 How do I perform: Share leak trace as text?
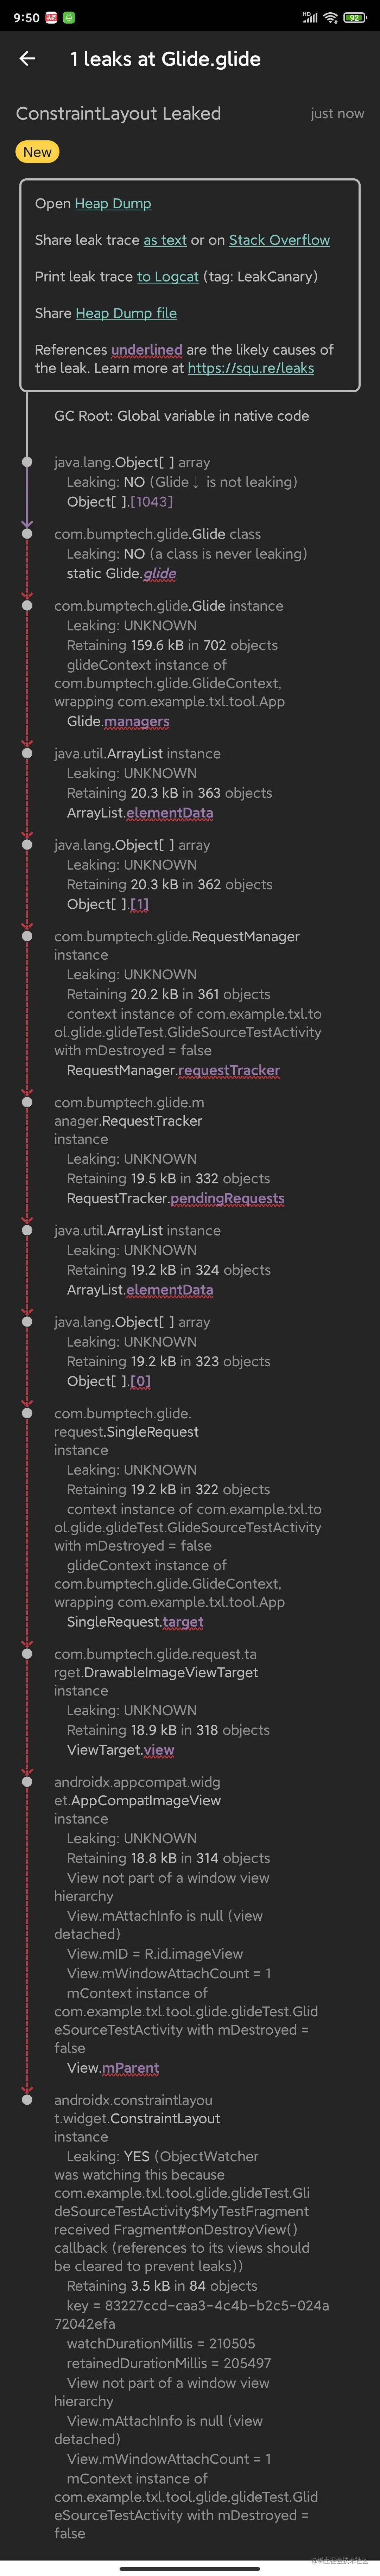point(165,240)
